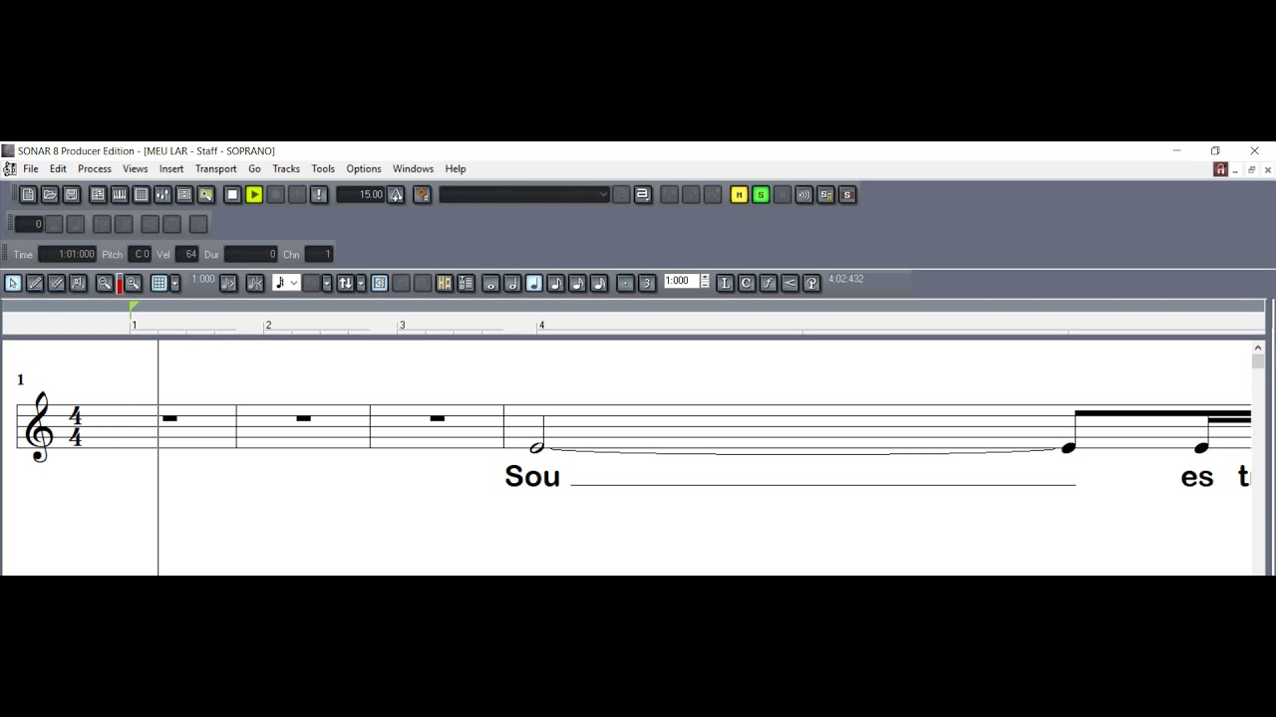Click measure 2 on the time ruler
Image resolution: width=1276 pixels, height=717 pixels.
pos(267,326)
